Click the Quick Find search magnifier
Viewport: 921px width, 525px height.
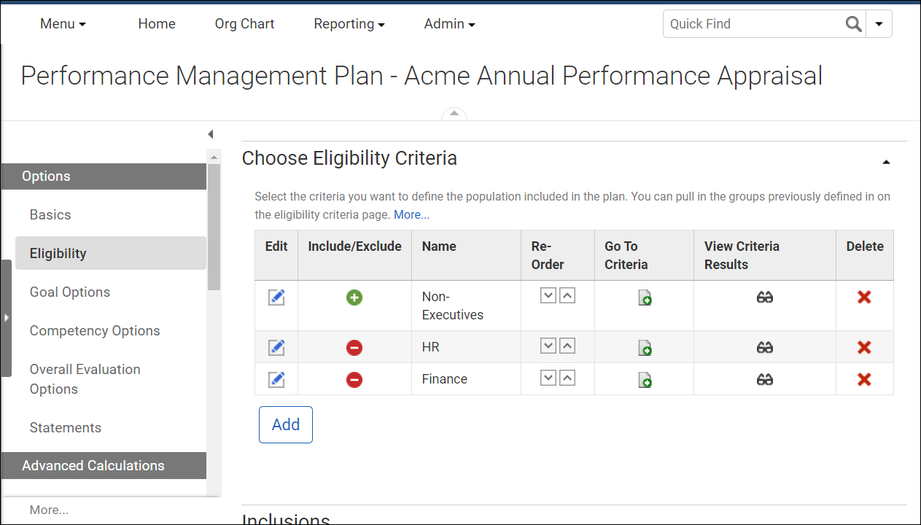point(853,23)
